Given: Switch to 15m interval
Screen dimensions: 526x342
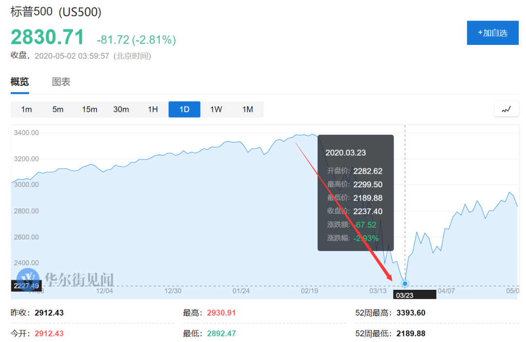Looking at the screenshot, I should coord(90,109).
